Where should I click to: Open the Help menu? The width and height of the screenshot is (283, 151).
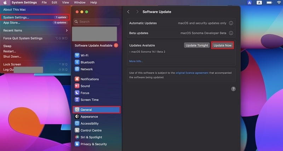(x=93, y=2)
